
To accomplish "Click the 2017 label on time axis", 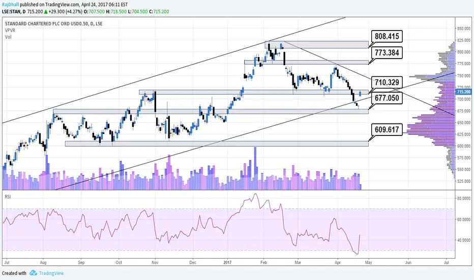I will [x=227, y=263].
